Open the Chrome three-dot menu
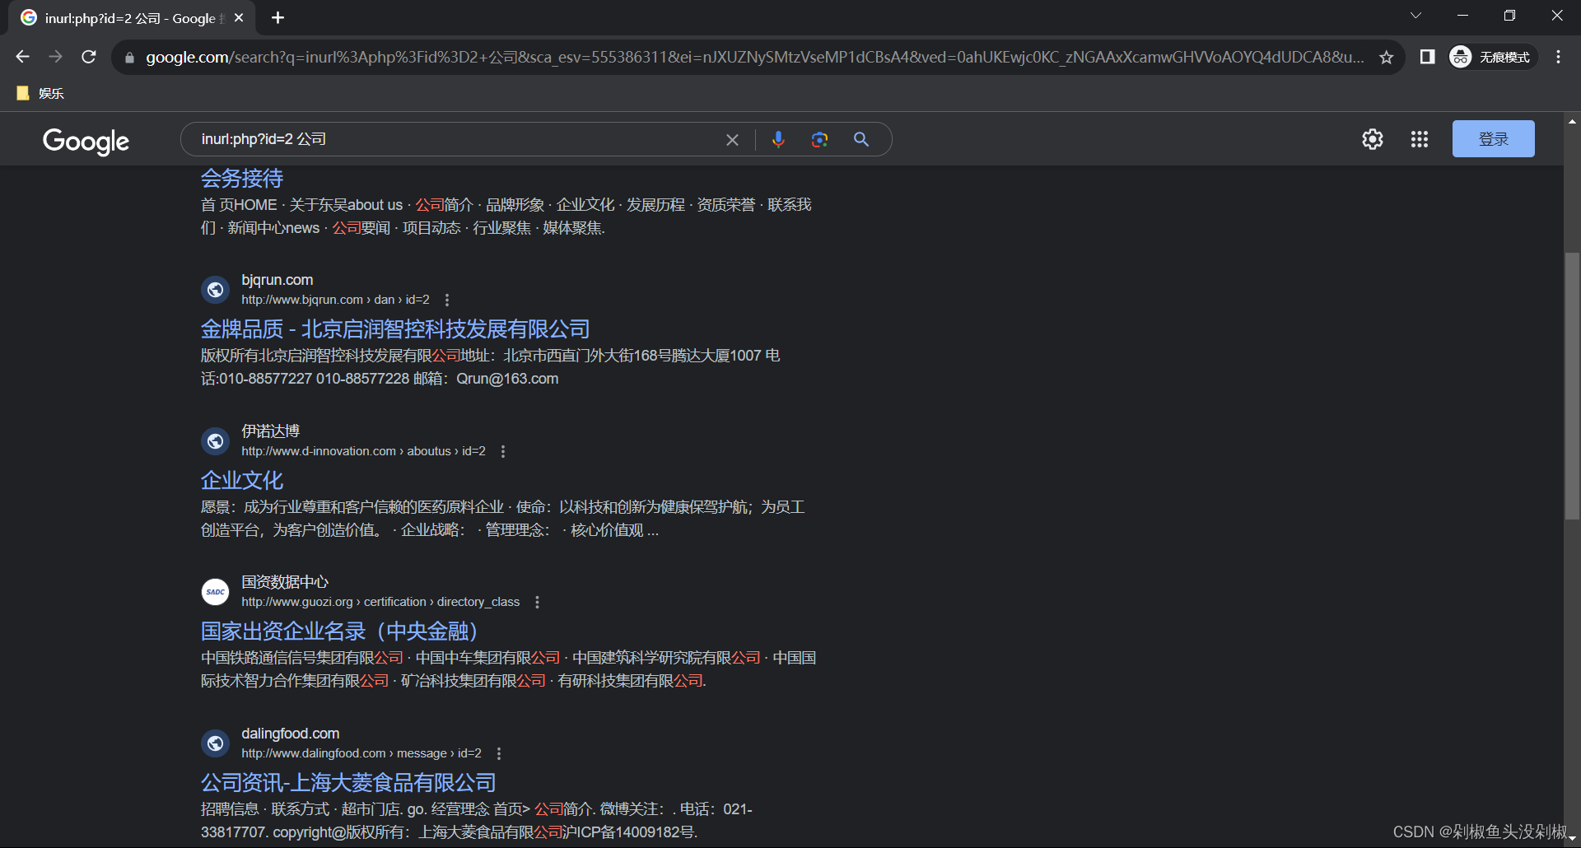This screenshot has height=848, width=1581. tap(1557, 57)
